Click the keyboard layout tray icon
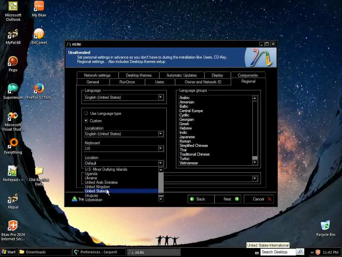Screen dimensions: 342x257 pyautogui.click(x=257, y=253)
